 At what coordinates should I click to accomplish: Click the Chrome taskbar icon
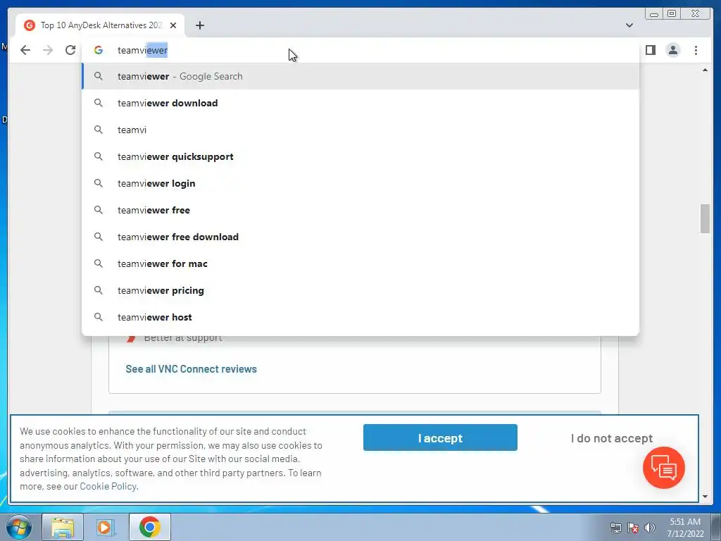150,527
